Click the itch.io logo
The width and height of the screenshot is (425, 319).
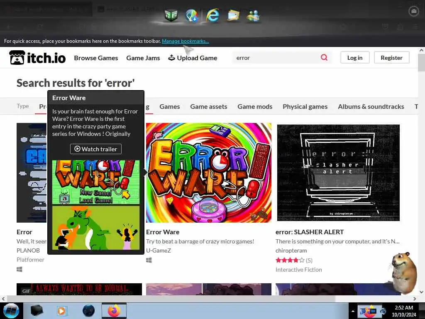point(37,58)
